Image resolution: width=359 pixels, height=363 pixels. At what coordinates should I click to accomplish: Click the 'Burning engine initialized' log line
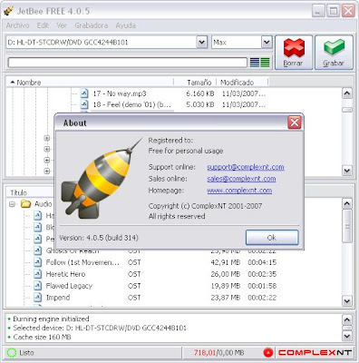click(x=51, y=319)
